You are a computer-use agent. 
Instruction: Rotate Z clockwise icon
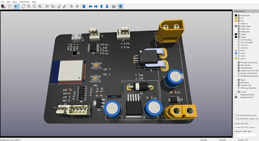click(x=71, y=6)
